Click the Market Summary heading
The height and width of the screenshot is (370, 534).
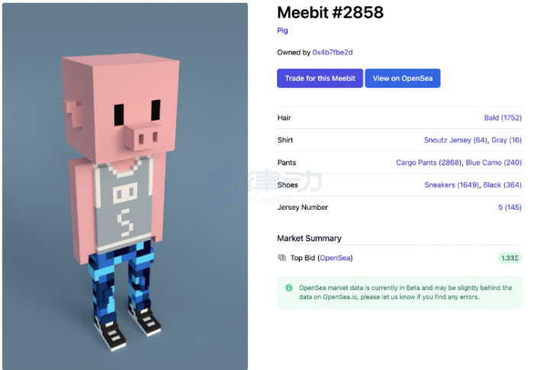point(309,238)
